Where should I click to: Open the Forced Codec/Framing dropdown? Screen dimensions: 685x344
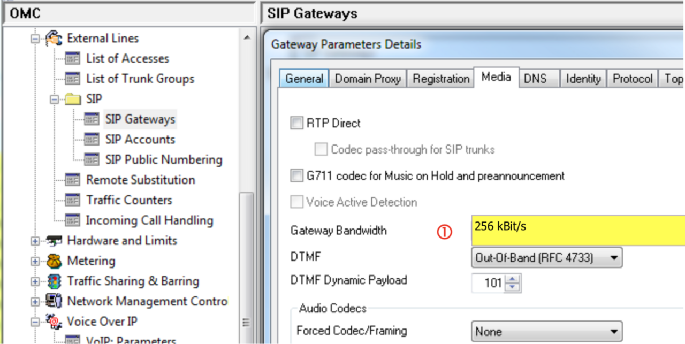pos(614,331)
